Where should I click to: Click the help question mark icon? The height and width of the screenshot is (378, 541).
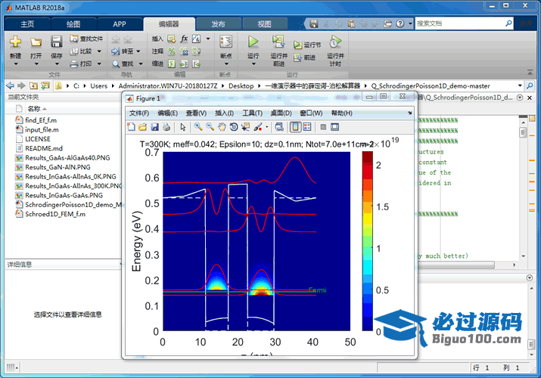(x=400, y=23)
